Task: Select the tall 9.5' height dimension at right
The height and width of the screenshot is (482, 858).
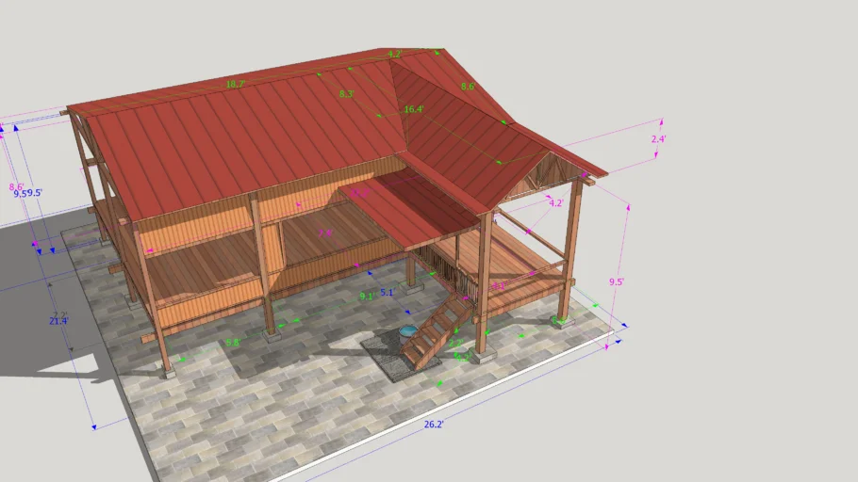Action: [x=617, y=281]
